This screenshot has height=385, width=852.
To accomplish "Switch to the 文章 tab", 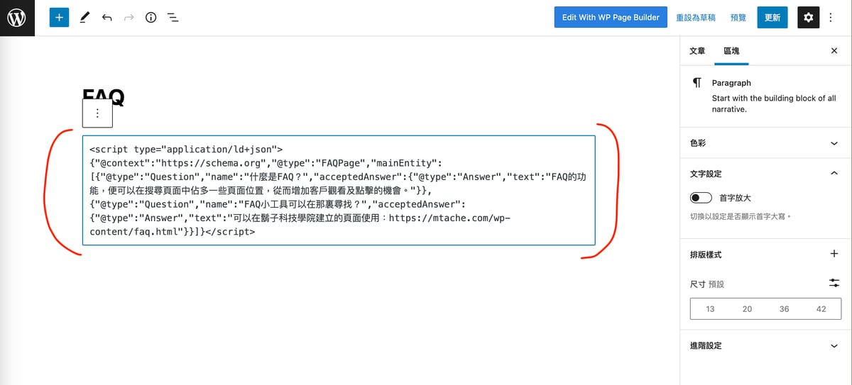I will 697,51.
